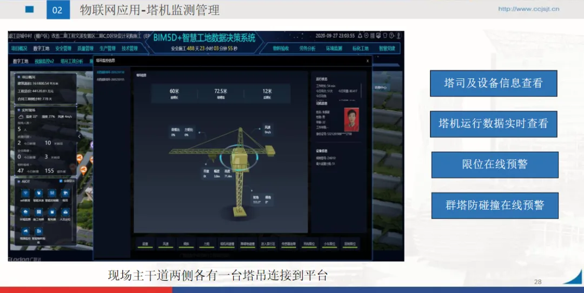Open the 技术管理 tab
The image size is (584, 293).
click(x=129, y=49)
